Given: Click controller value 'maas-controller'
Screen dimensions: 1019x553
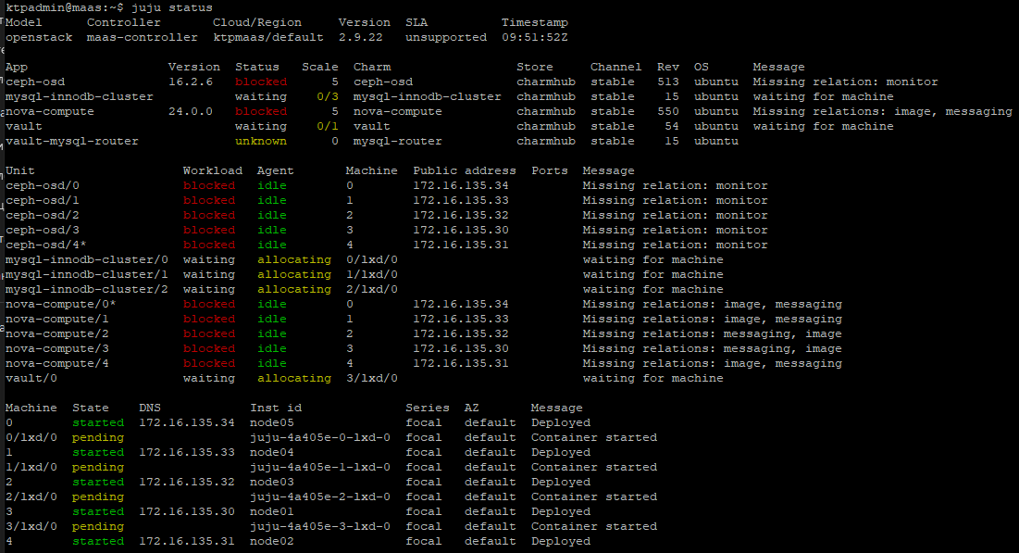Looking at the screenshot, I should tap(143, 38).
